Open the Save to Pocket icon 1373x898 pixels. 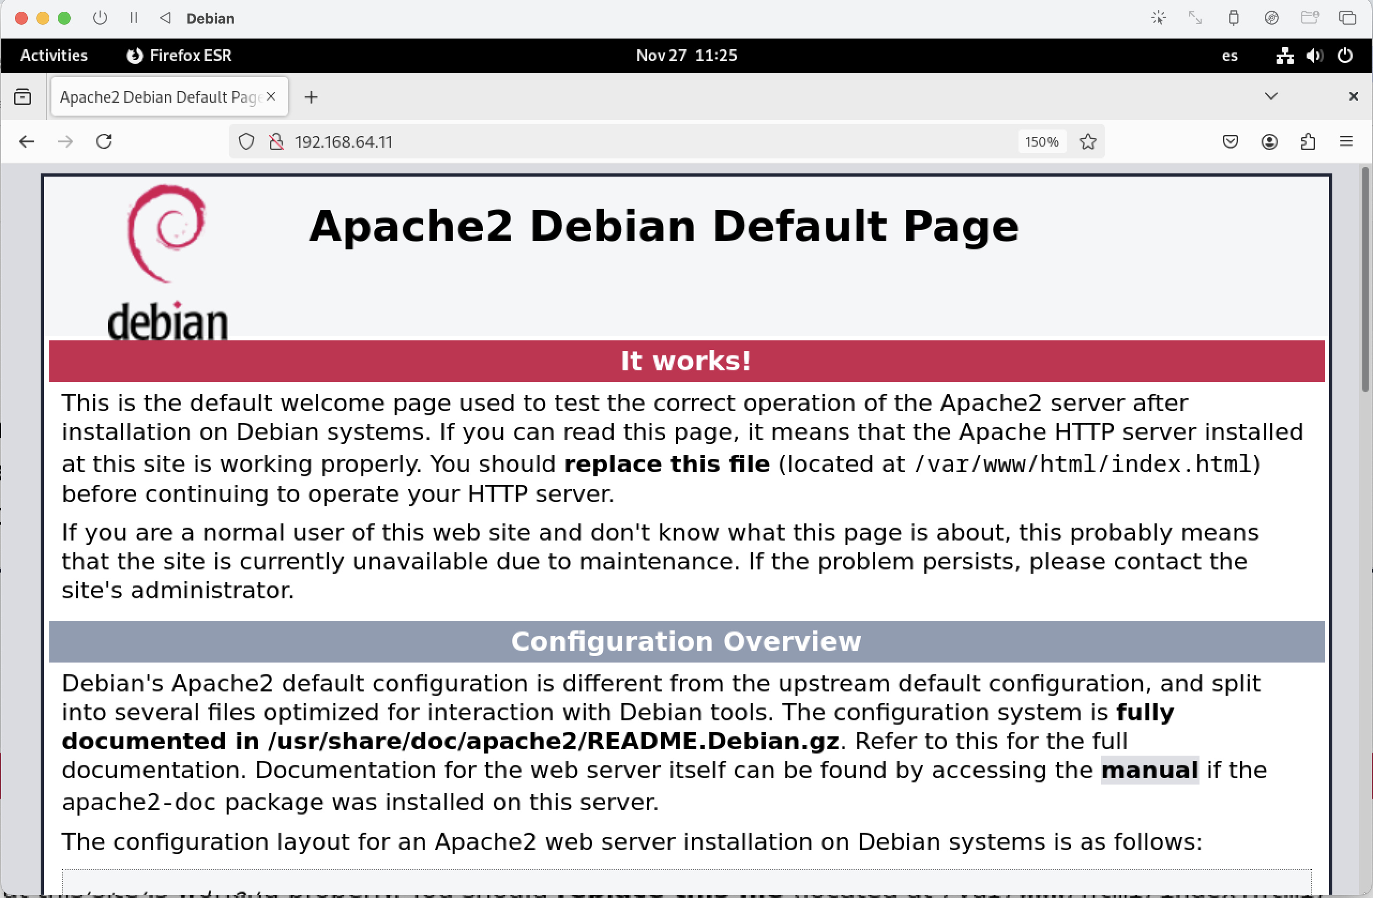click(1231, 141)
